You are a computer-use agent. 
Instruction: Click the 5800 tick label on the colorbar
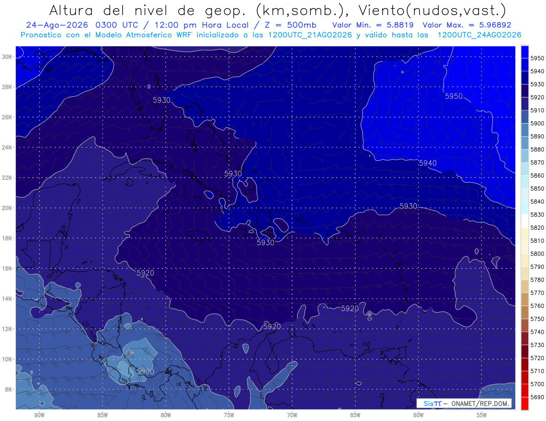coord(538,254)
